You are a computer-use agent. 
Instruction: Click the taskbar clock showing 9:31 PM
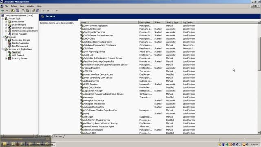pos(254,145)
